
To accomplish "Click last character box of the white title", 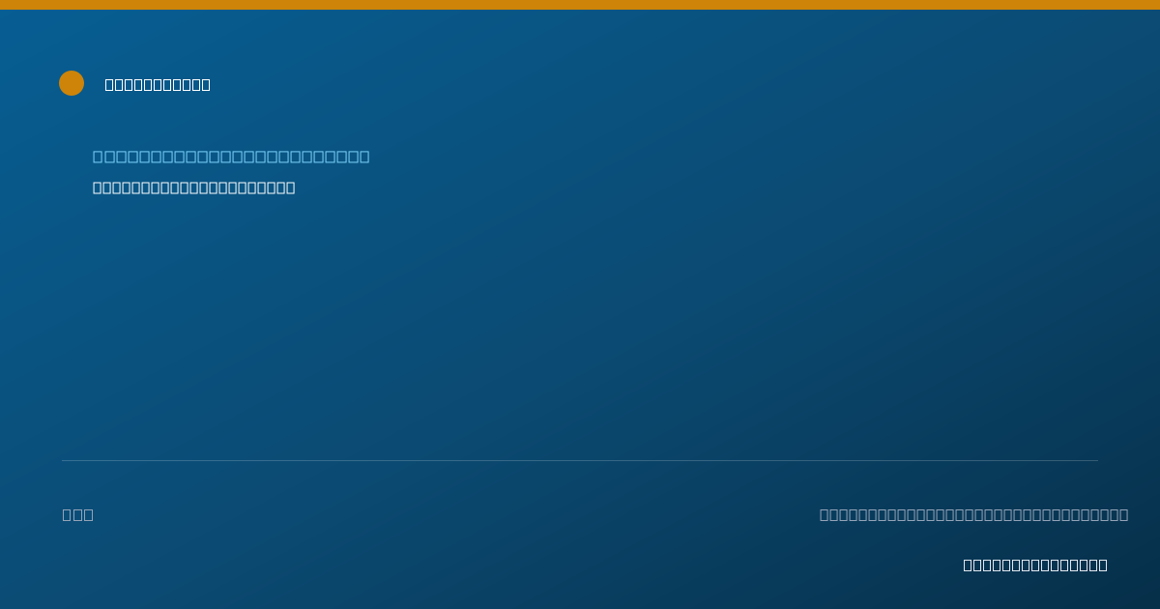I will [206, 85].
